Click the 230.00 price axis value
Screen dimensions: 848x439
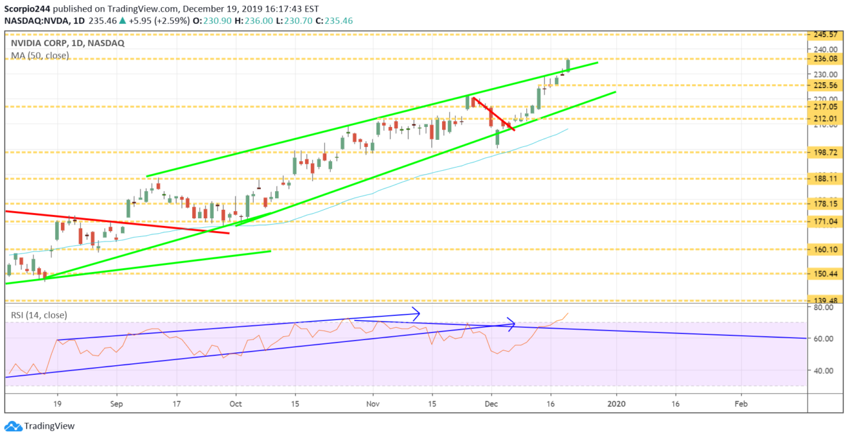pyautogui.click(x=826, y=74)
